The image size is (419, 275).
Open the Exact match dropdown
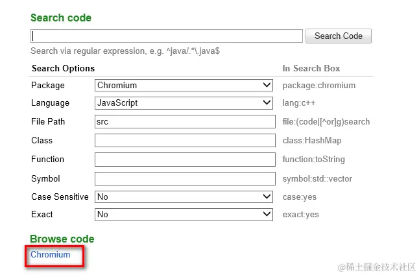(184, 214)
